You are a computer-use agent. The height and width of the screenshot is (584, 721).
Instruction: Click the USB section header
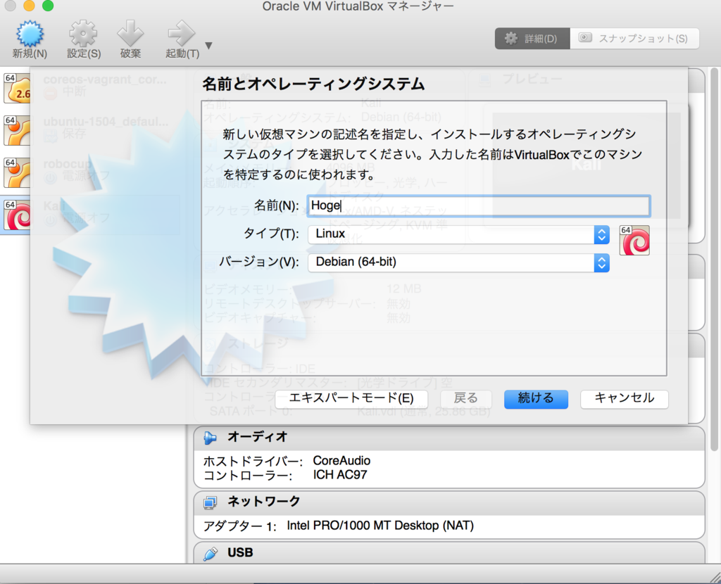point(449,553)
